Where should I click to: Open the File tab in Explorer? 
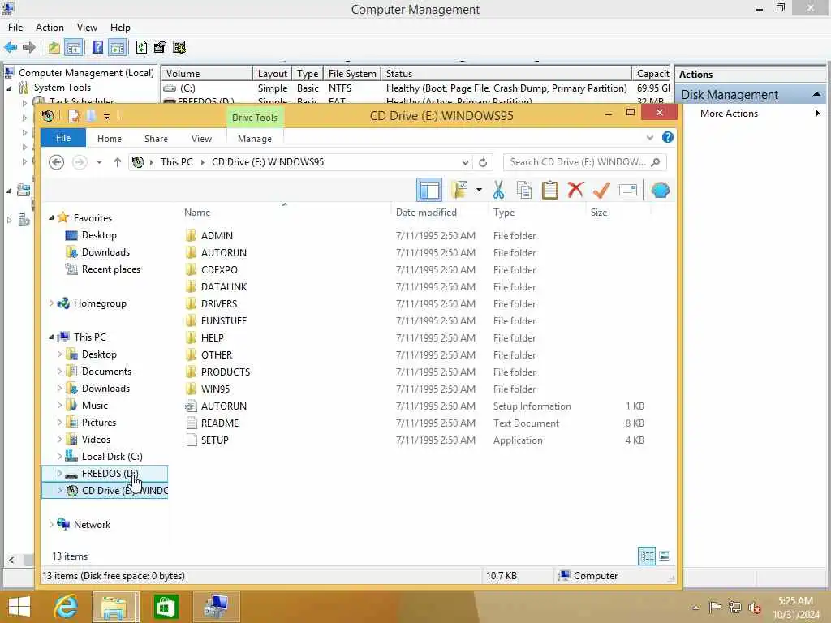[63, 138]
